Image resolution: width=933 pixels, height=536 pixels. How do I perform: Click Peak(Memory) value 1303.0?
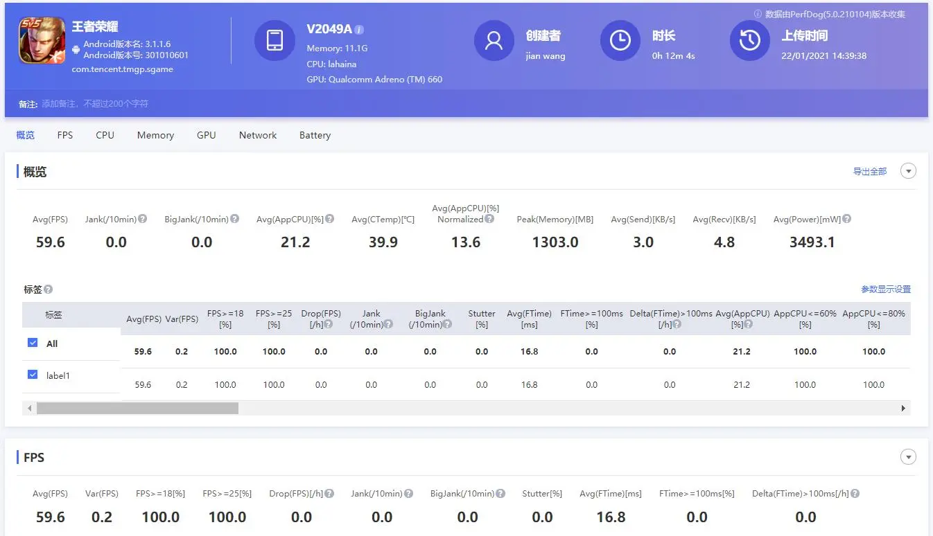click(555, 242)
